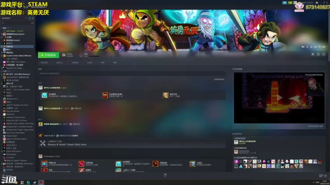Click the recent-activity clock icon in library header
The height and width of the screenshot is (185, 330).
tap(29, 18)
